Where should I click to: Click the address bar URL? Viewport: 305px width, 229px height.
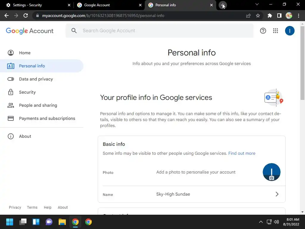[103, 16]
